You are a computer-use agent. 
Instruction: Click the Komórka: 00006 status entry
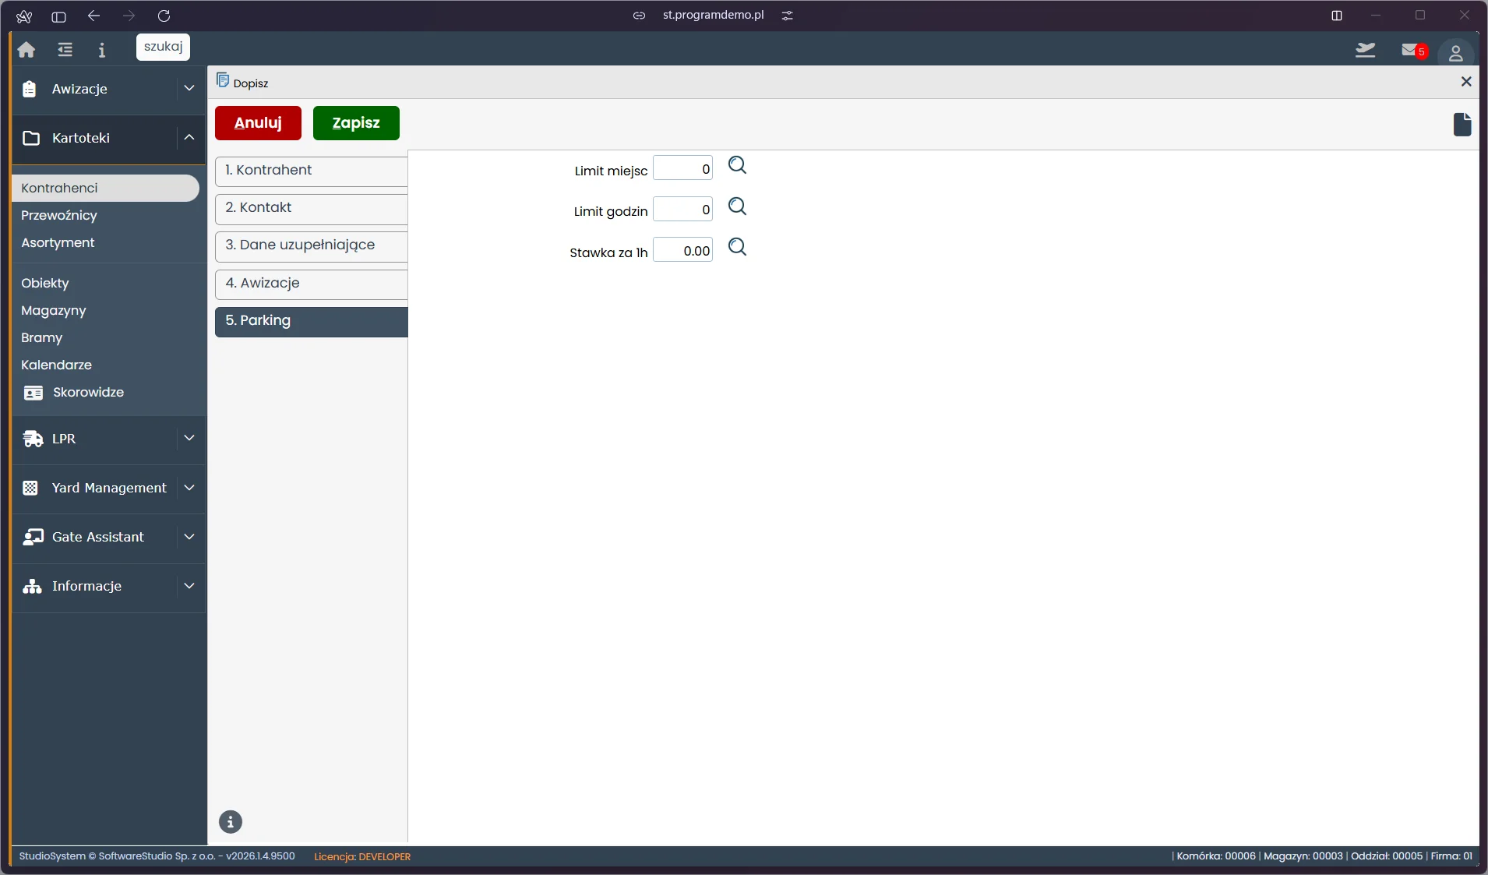[x=1216, y=856]
